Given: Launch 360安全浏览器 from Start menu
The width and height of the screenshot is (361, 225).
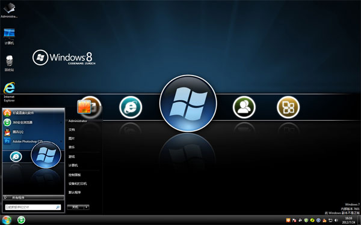Looking at the screenshot, I should (33, 122).
